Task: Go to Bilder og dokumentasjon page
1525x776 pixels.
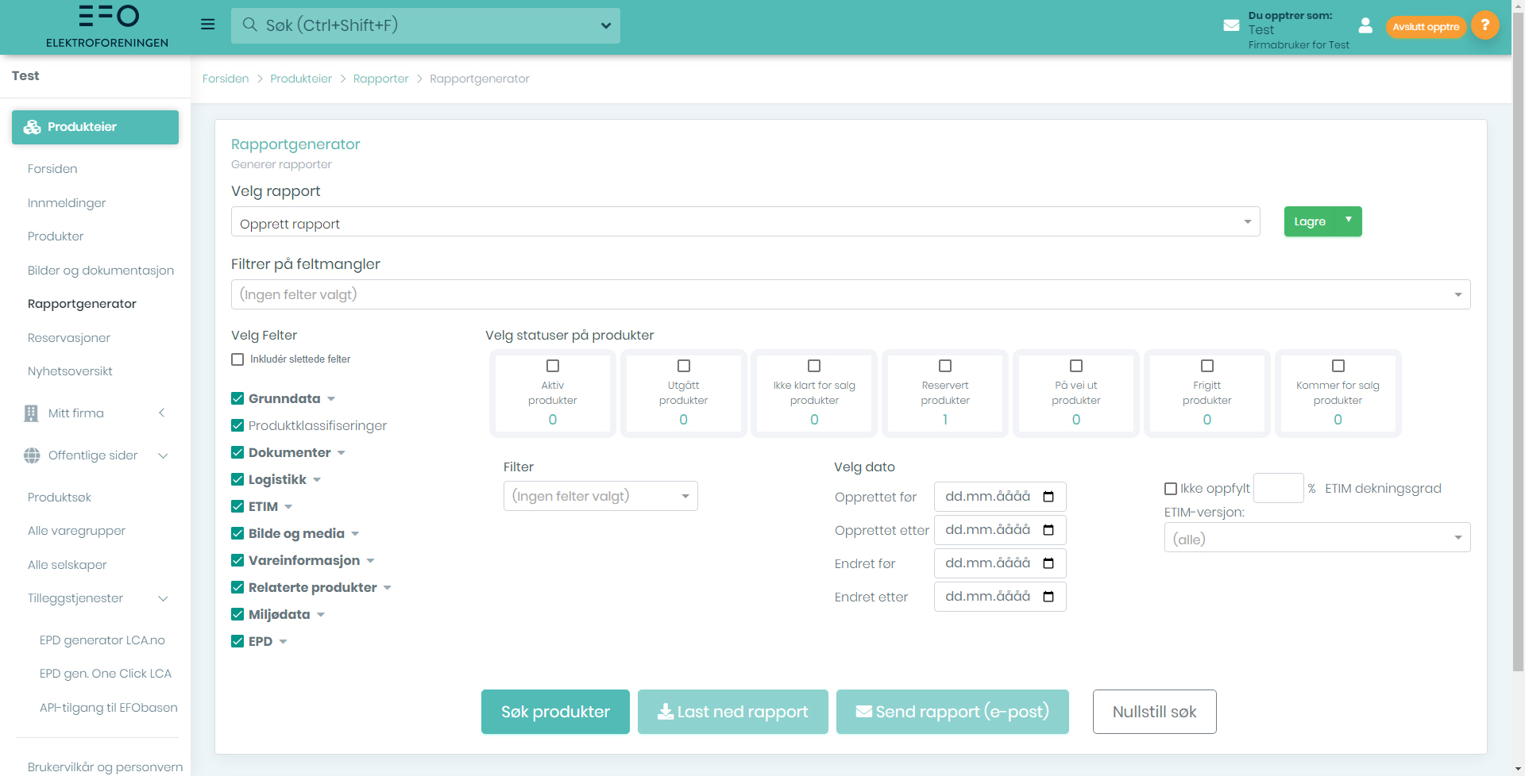Action: (101, 271)
